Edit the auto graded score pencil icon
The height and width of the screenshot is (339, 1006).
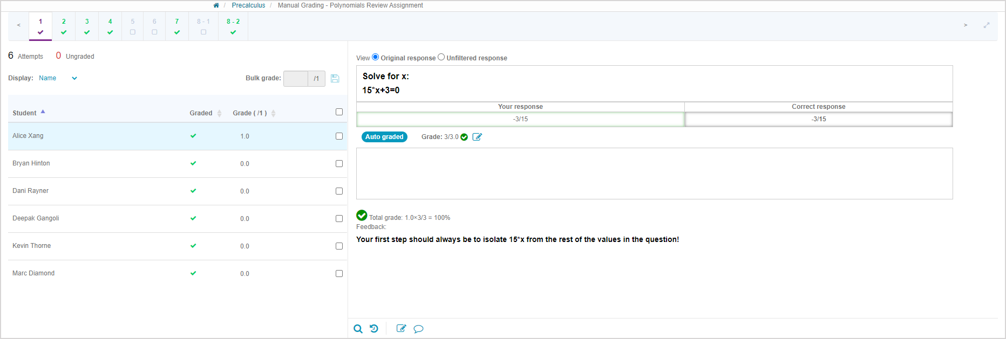477,137
